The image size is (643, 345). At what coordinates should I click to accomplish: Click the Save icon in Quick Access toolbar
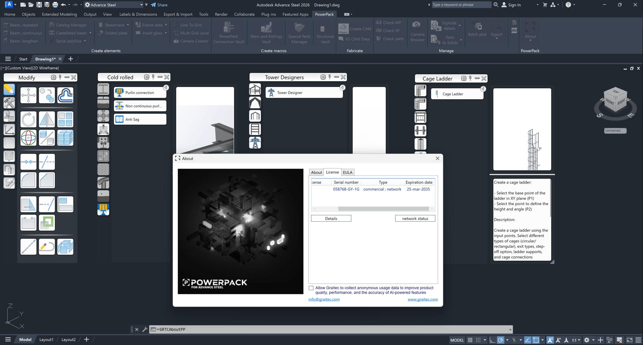tap(39, 5)
